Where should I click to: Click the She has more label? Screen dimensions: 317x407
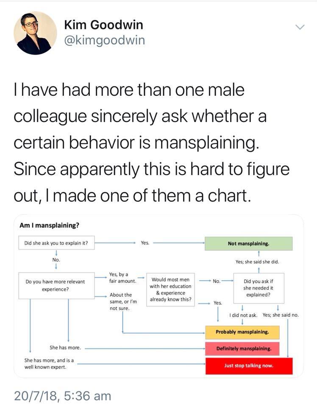(65, 348)
